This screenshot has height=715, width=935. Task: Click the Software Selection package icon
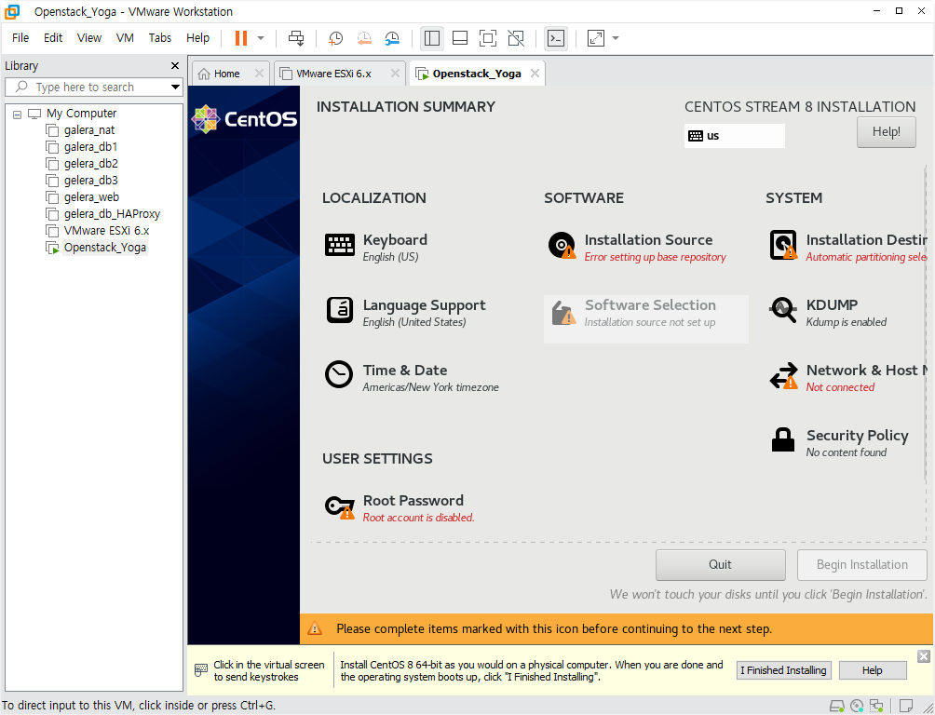(562, 313)
